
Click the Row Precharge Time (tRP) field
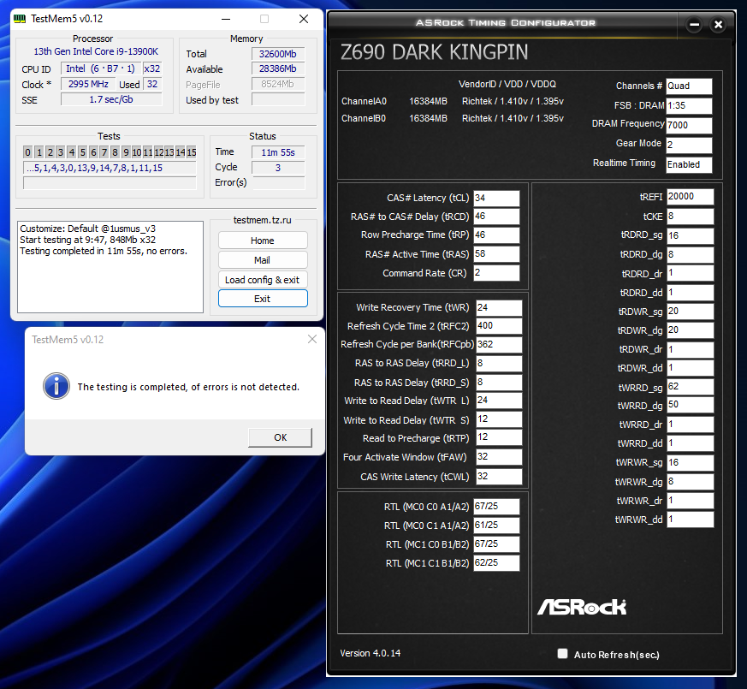click(496, 235)
